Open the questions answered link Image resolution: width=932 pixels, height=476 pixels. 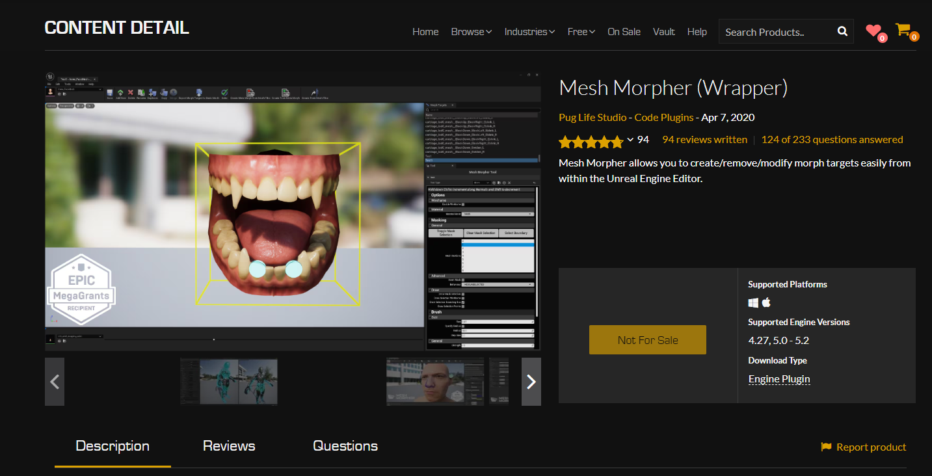tap(832, 140)
